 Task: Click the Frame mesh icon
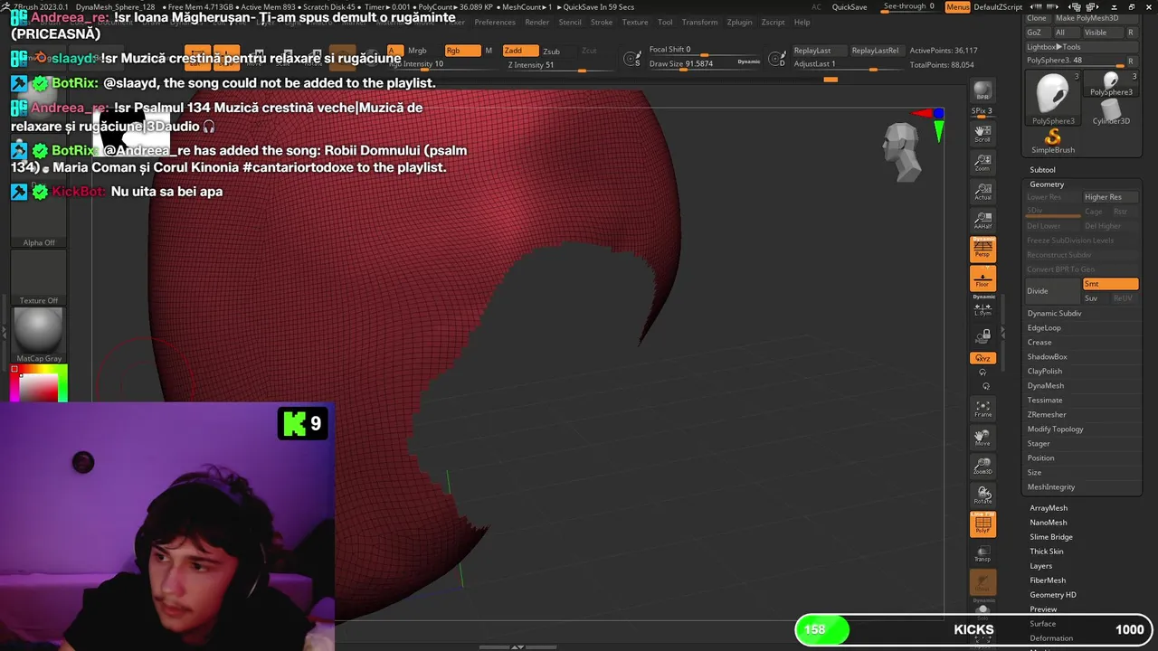point(982,409)
